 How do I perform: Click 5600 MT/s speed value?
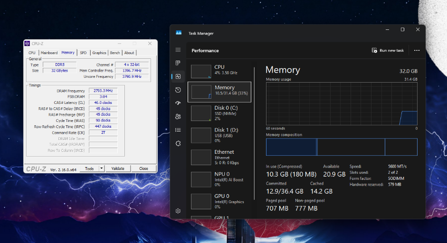(398, 167)
